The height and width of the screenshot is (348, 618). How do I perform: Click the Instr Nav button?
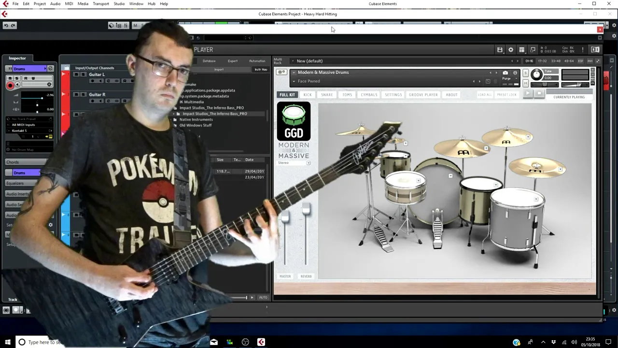pyautogui.click(x=261, y=69)
